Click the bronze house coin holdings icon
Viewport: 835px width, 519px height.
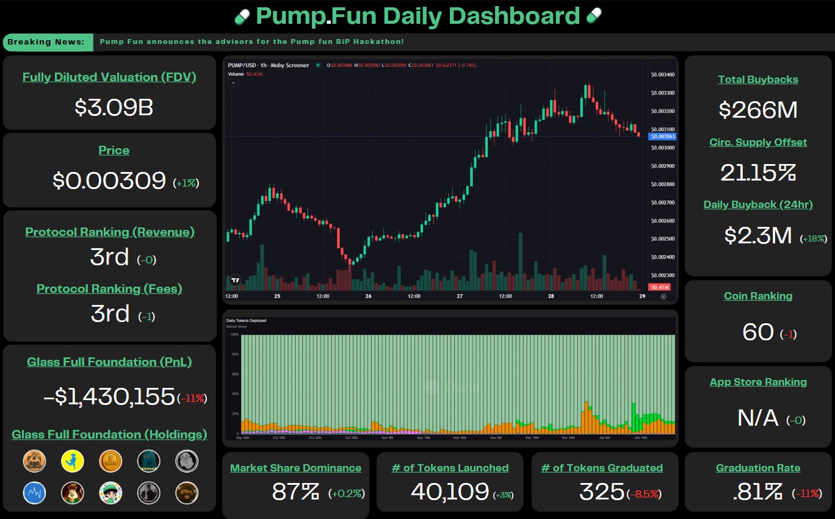click(35, 461)
